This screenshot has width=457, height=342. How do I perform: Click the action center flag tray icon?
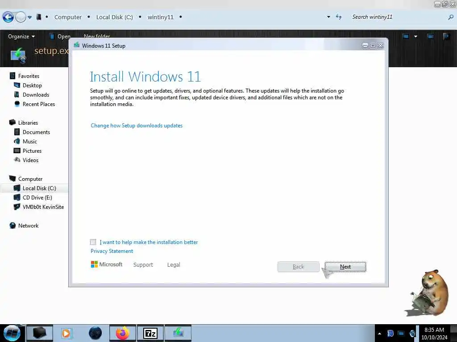(391, 333)
